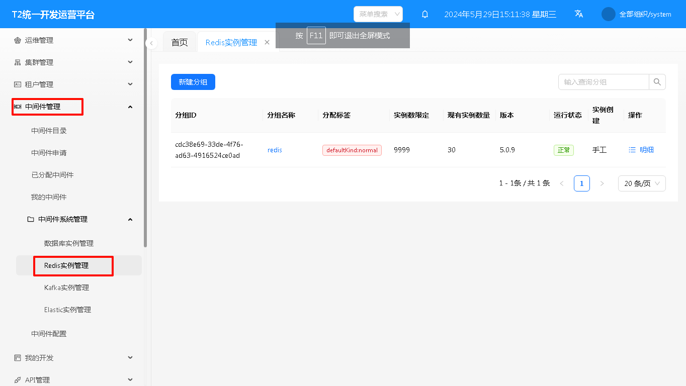Click the 中间件管理 menu icon

click(x=18, y=107)
